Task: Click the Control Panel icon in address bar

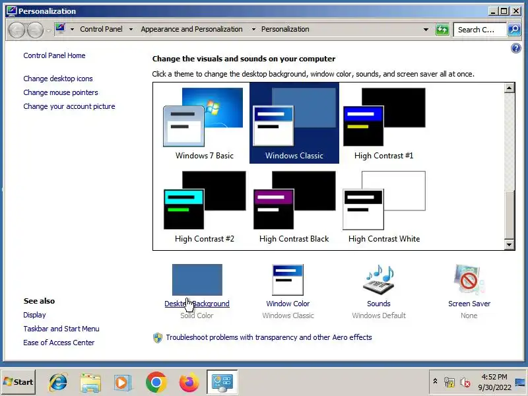Action: click(61, 29)
